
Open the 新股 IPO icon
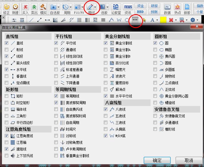187,7
